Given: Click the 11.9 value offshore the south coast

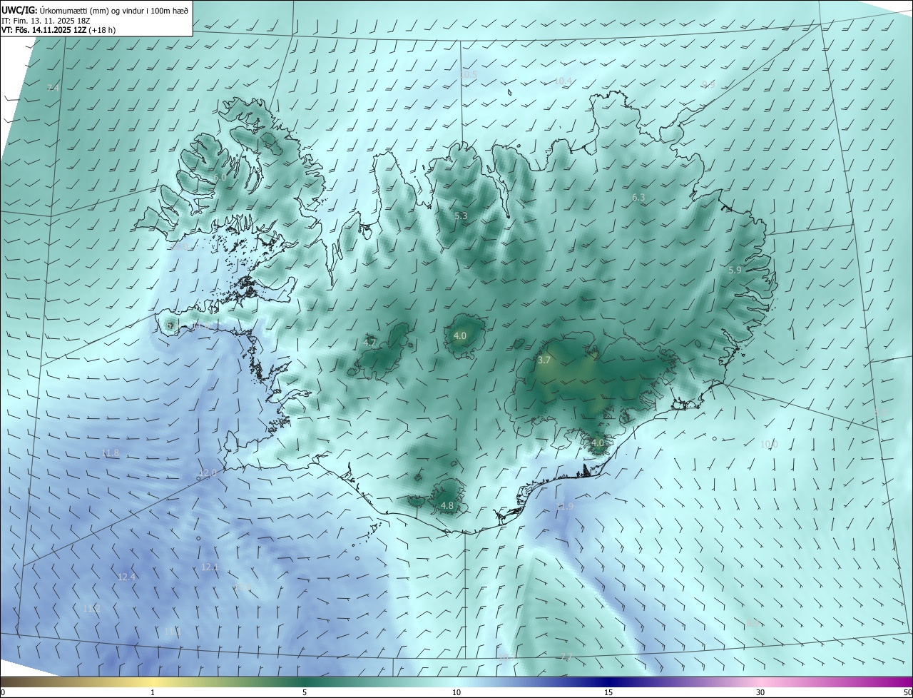Looking at the screenshot, I should pyautogui.click(x=564, y=507).
